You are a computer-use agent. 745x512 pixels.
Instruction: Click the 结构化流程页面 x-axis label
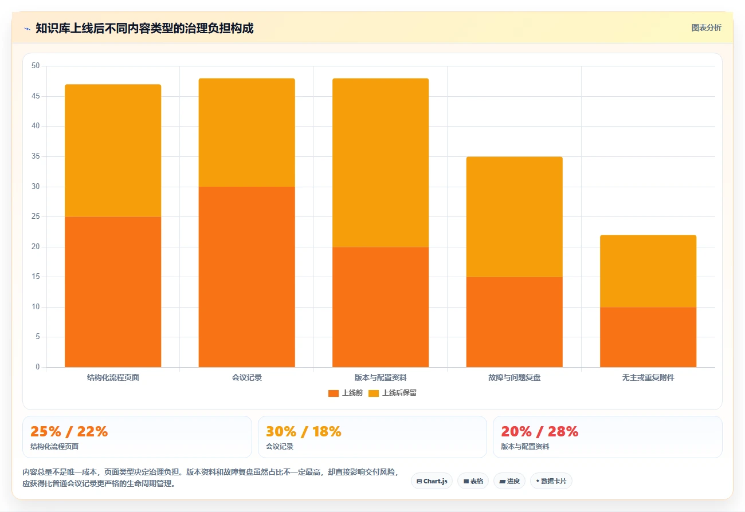coord(113,377)
